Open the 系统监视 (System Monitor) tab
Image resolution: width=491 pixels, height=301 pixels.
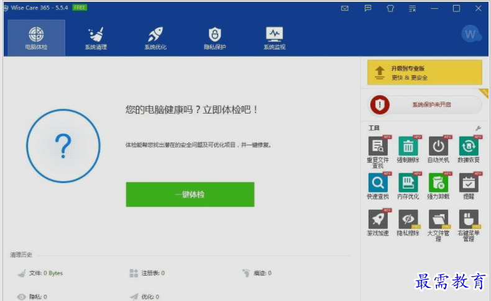[274, 38]
